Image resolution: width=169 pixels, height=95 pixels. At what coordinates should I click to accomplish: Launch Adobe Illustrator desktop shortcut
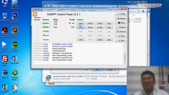(x=15, y=32)
